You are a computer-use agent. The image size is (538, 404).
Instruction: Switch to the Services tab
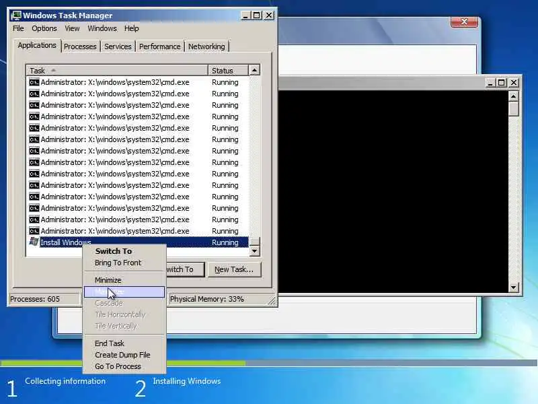pyautogui.click(x=118, y=46)
